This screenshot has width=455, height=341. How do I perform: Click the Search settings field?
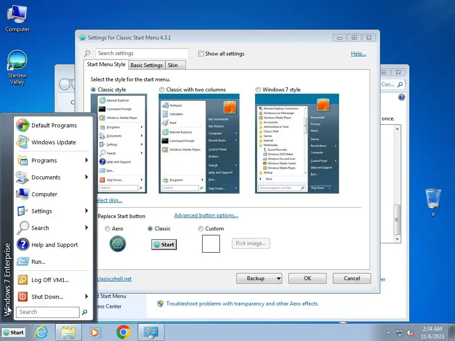click(142, 53)
